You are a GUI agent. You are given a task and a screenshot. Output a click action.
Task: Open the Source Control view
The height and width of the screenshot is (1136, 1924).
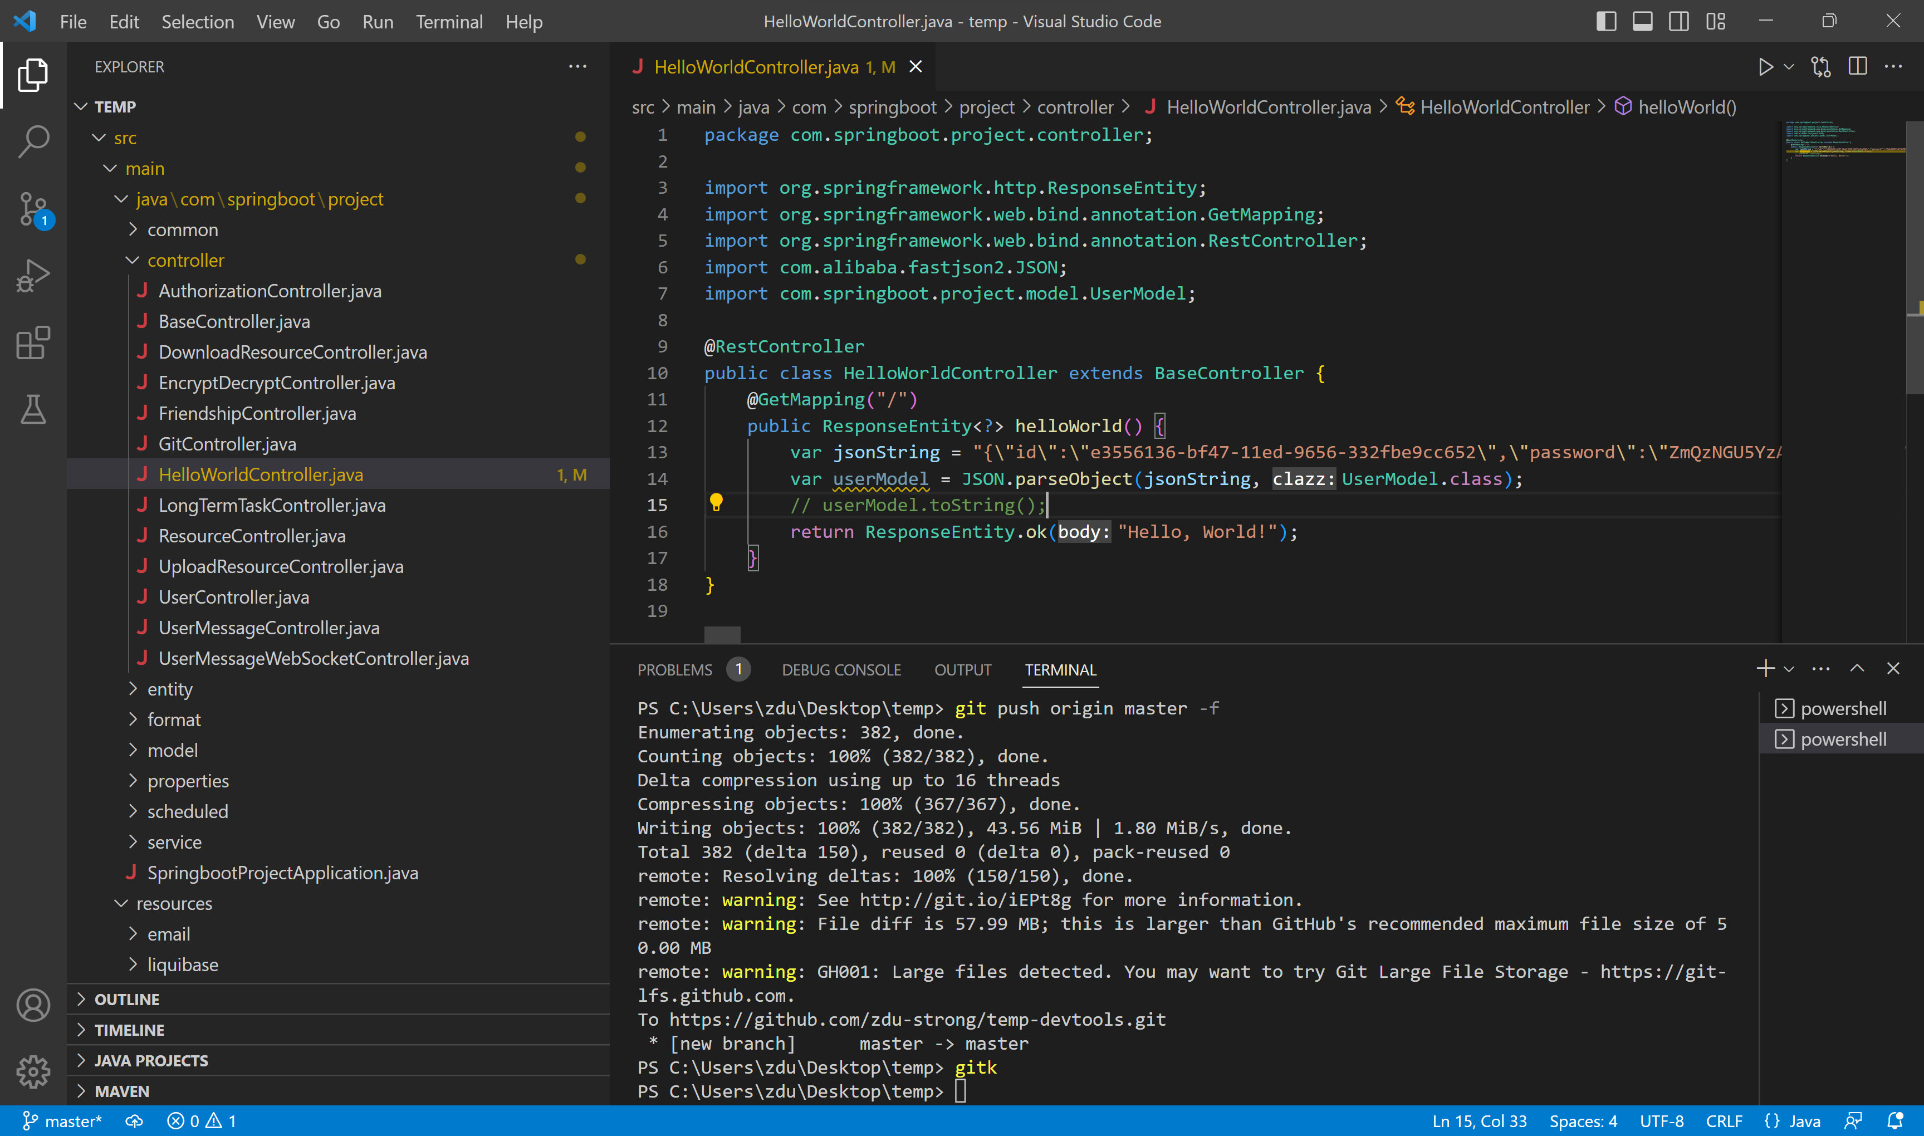pos(33,208)
